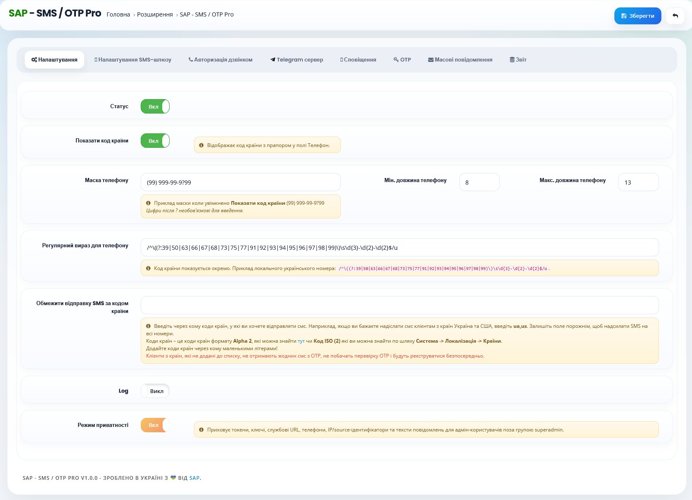Image resolution: width=692 pixels, height=500 pixels.
Task: Click the Telegram paper-plane icon
Action: point(273,60)
